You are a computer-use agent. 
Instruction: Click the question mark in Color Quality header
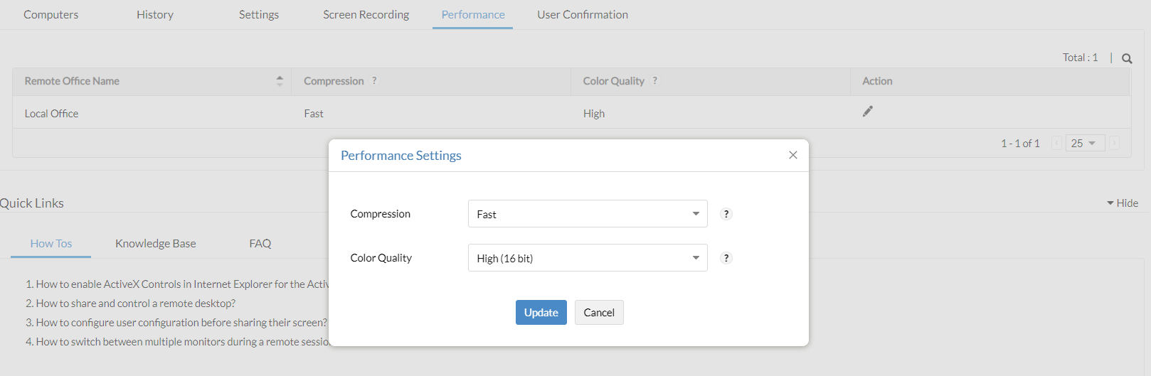click(654, 81)
